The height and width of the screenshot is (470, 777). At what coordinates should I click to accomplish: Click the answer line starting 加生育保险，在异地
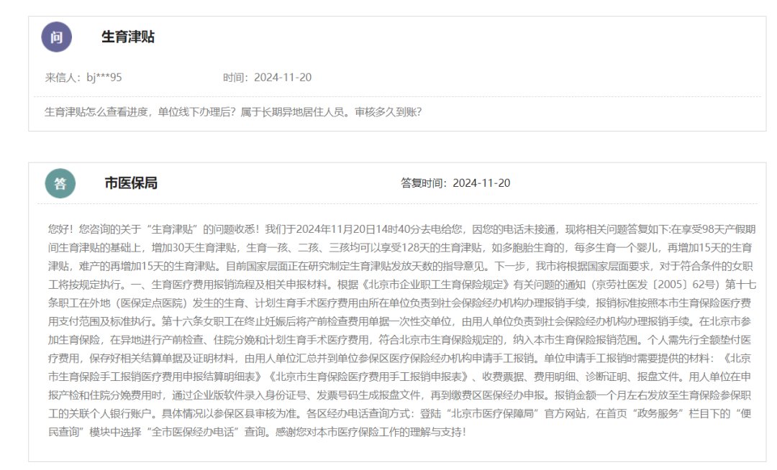pyautogui.click(x=399, y=340)
